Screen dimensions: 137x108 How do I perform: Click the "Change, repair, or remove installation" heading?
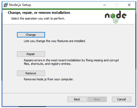(x=39, y=13)
